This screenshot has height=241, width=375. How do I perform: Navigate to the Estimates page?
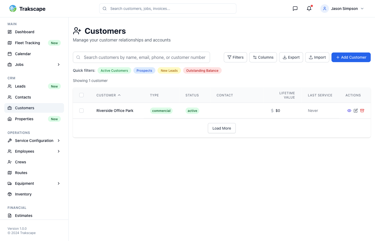[x=24, y=216]
